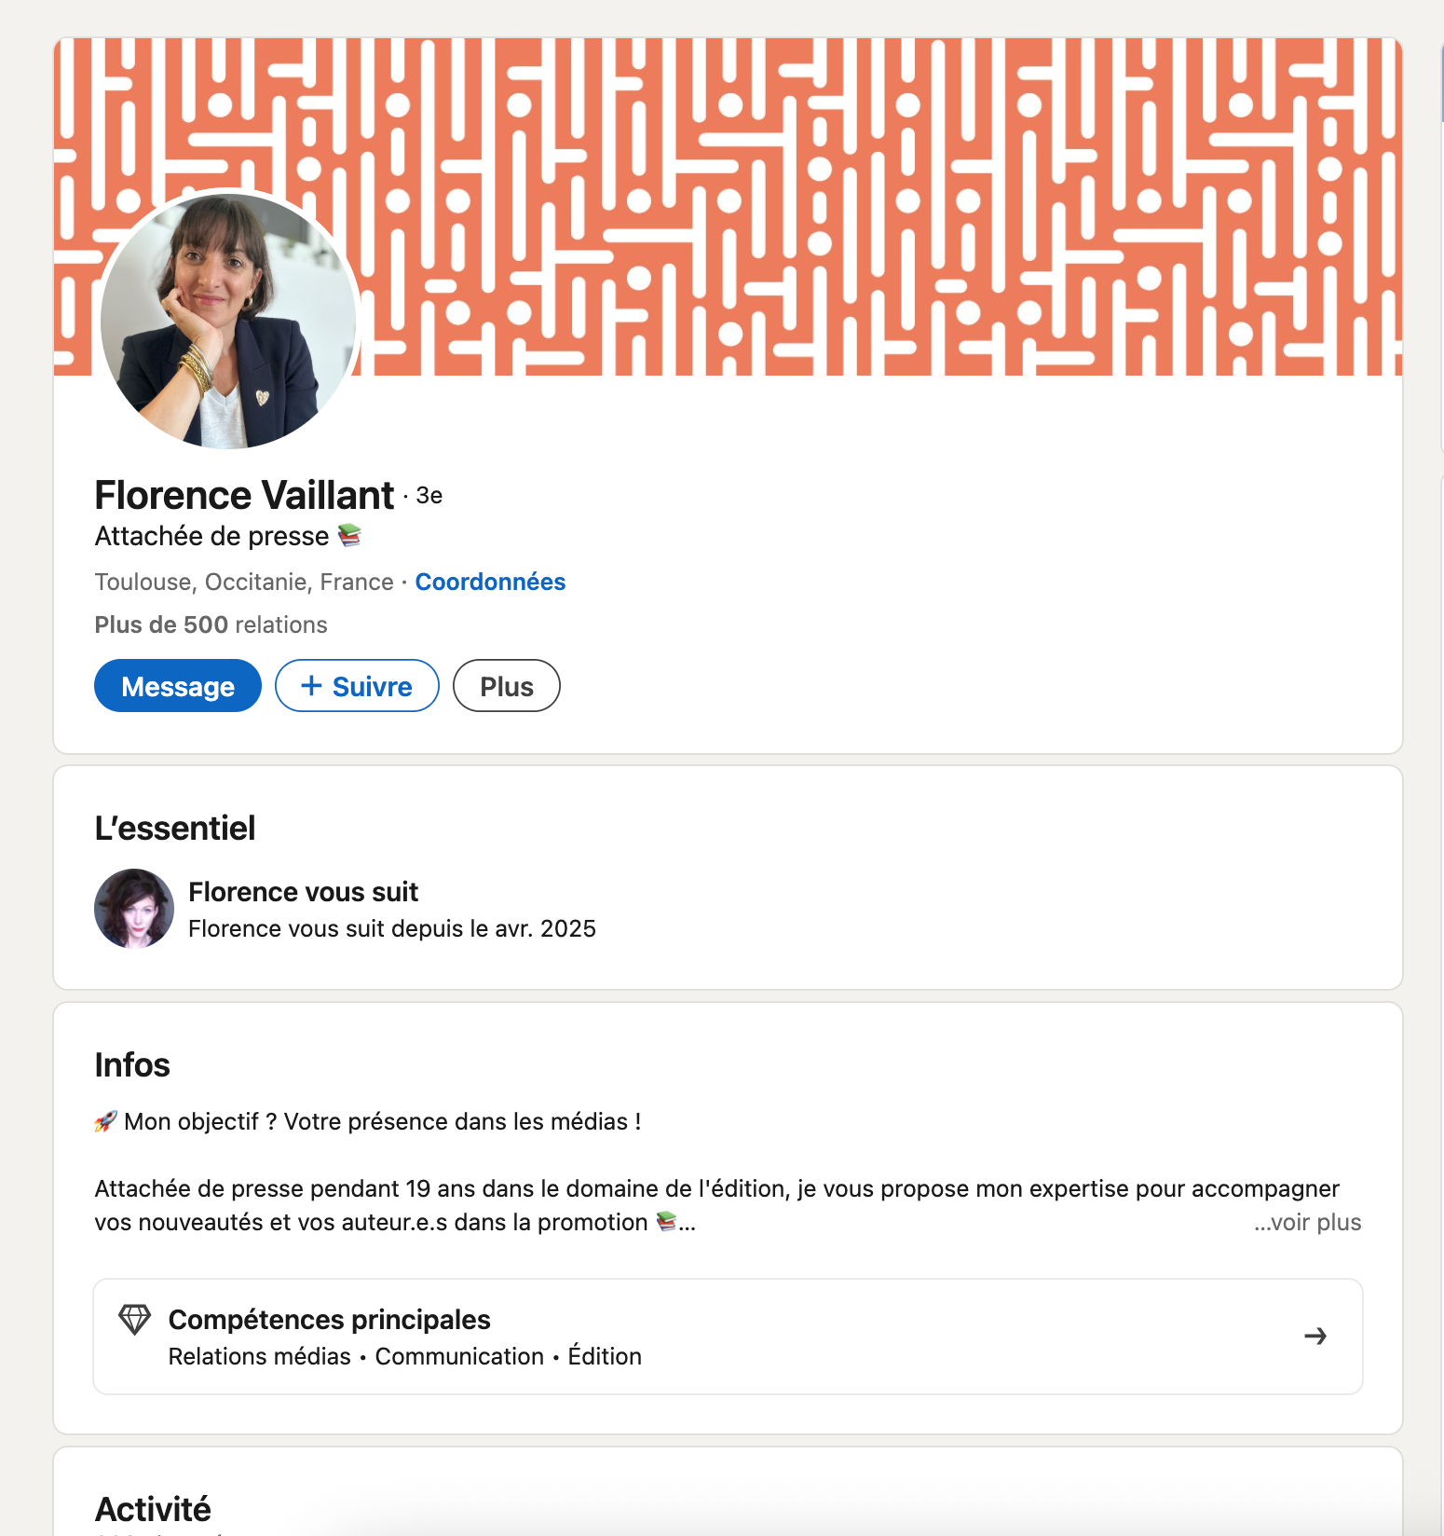View the Plus de 500 relations list
Screen dimensions: 1444x1536
[211, 624]
